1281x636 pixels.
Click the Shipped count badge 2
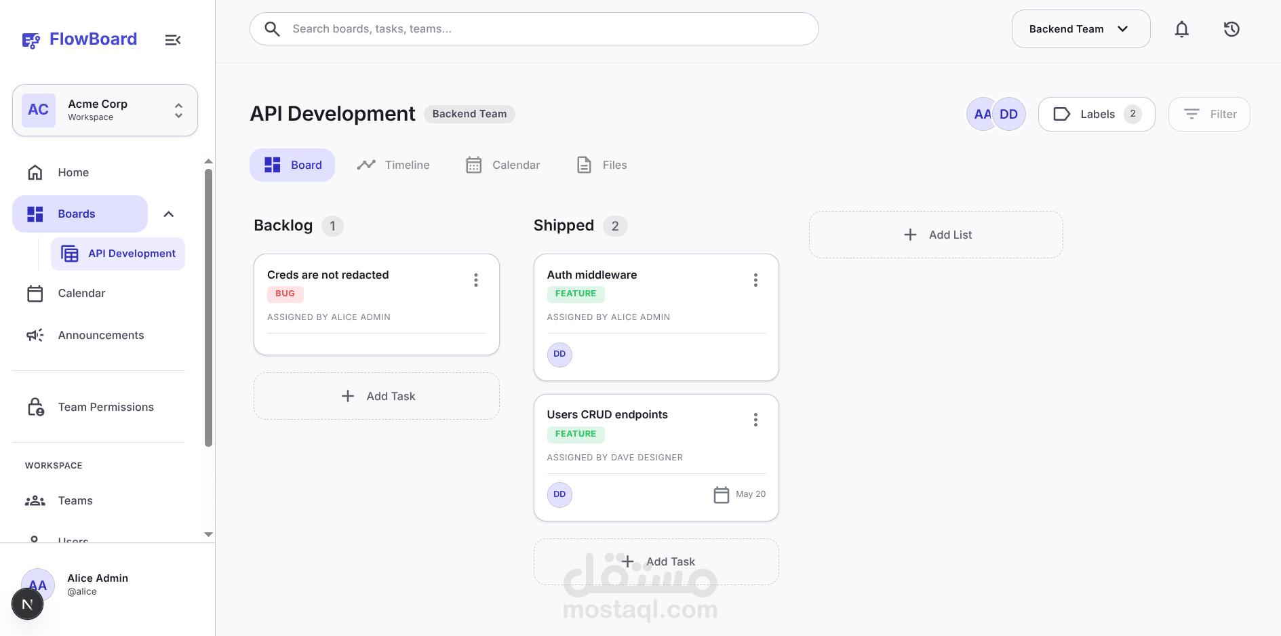pyautogui.click(x=615, y=226)
